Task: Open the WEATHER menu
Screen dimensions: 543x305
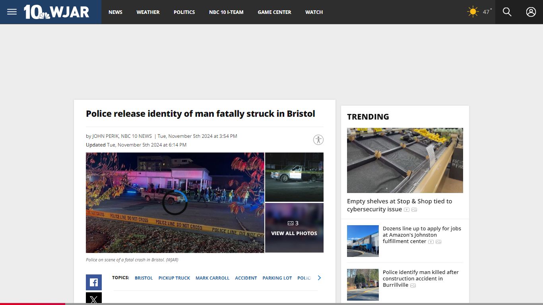Action: pyautogui.click(x=148, y=12)
